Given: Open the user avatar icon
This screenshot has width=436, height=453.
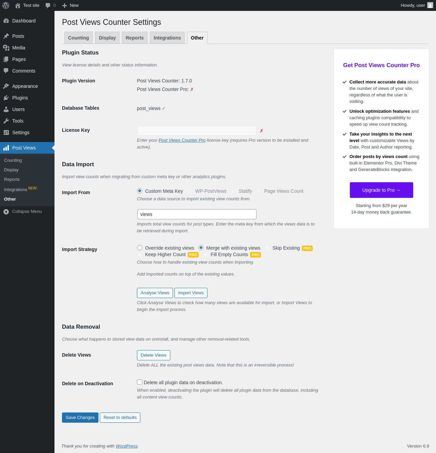Looking at the screenshot, I should tap(430, 5).
